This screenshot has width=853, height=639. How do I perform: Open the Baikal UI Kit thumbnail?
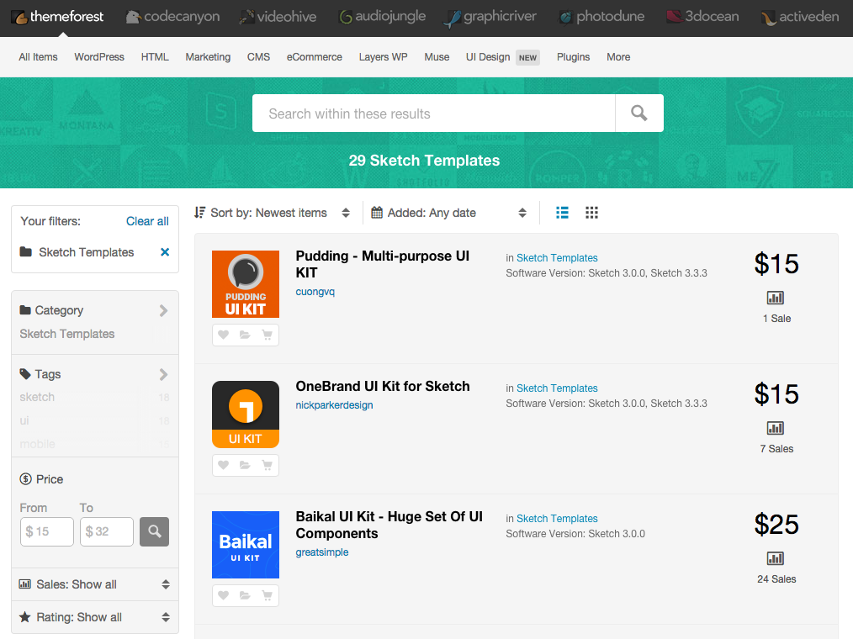[x=246, y=544]
